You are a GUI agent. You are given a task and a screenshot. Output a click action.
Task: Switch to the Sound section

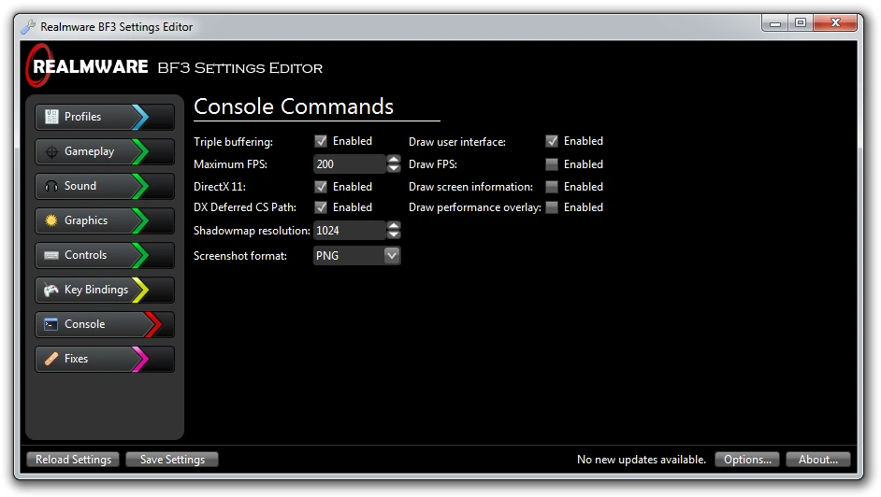tap(105, 186)
